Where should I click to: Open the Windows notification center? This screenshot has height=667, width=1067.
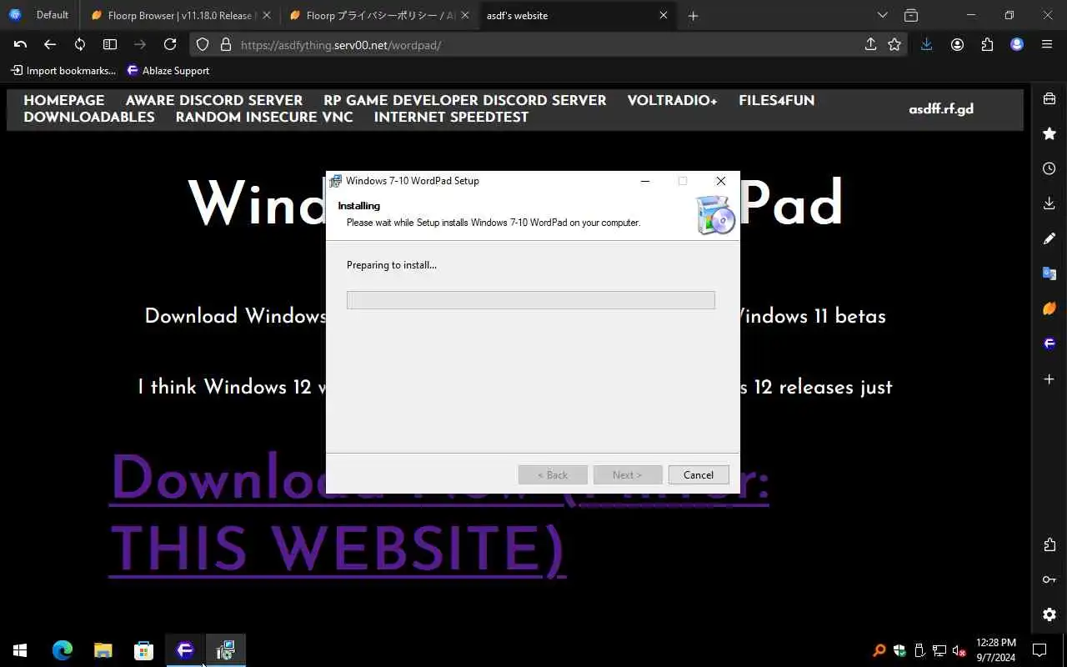coord(1039,649)
